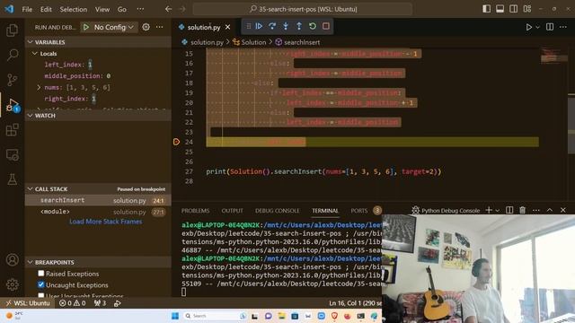Open Run and Debug more actions menu

point(160,27)
